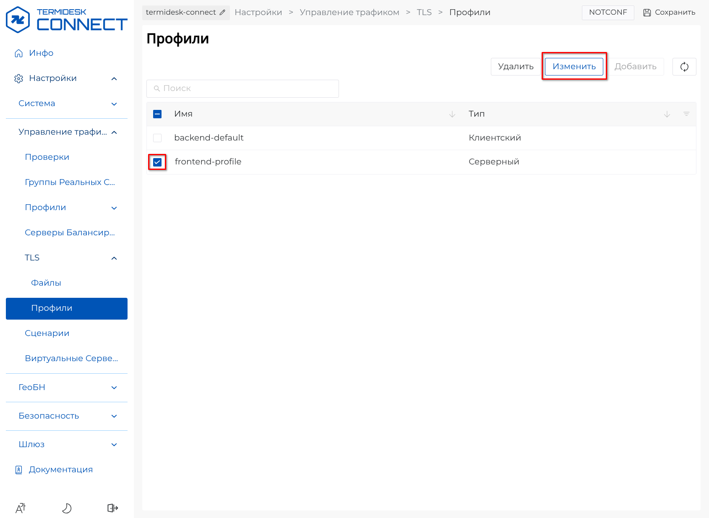Click the Удалить button
The height and width of the screenshot is (518, 709).
point(516,67)
